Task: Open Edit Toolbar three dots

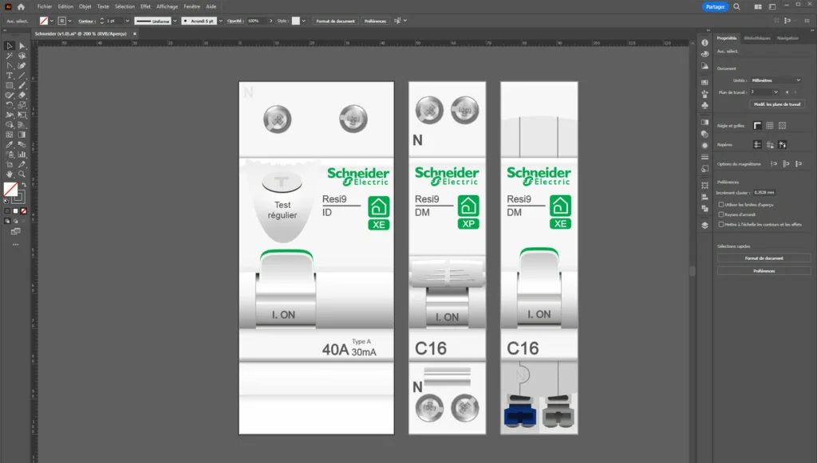Action: 16,245
